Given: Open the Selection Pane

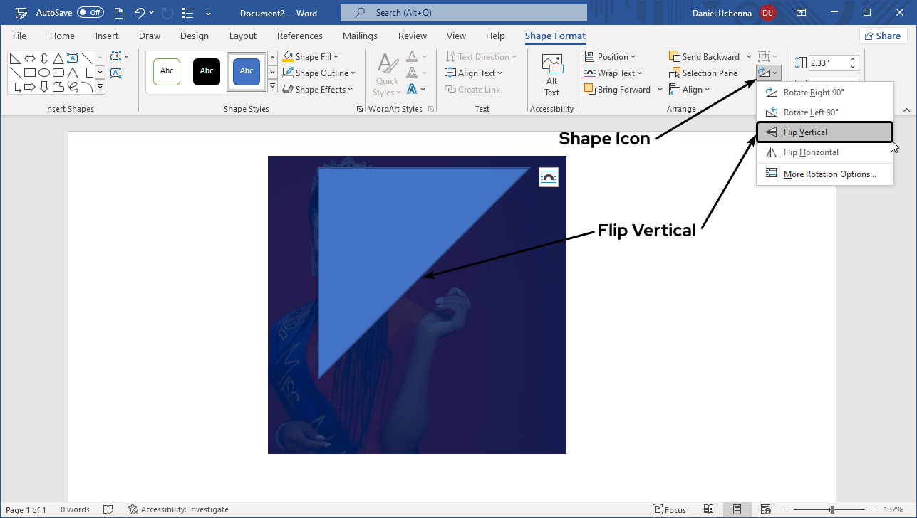Looking at the screenshot, I should click(x=703, y=73).
